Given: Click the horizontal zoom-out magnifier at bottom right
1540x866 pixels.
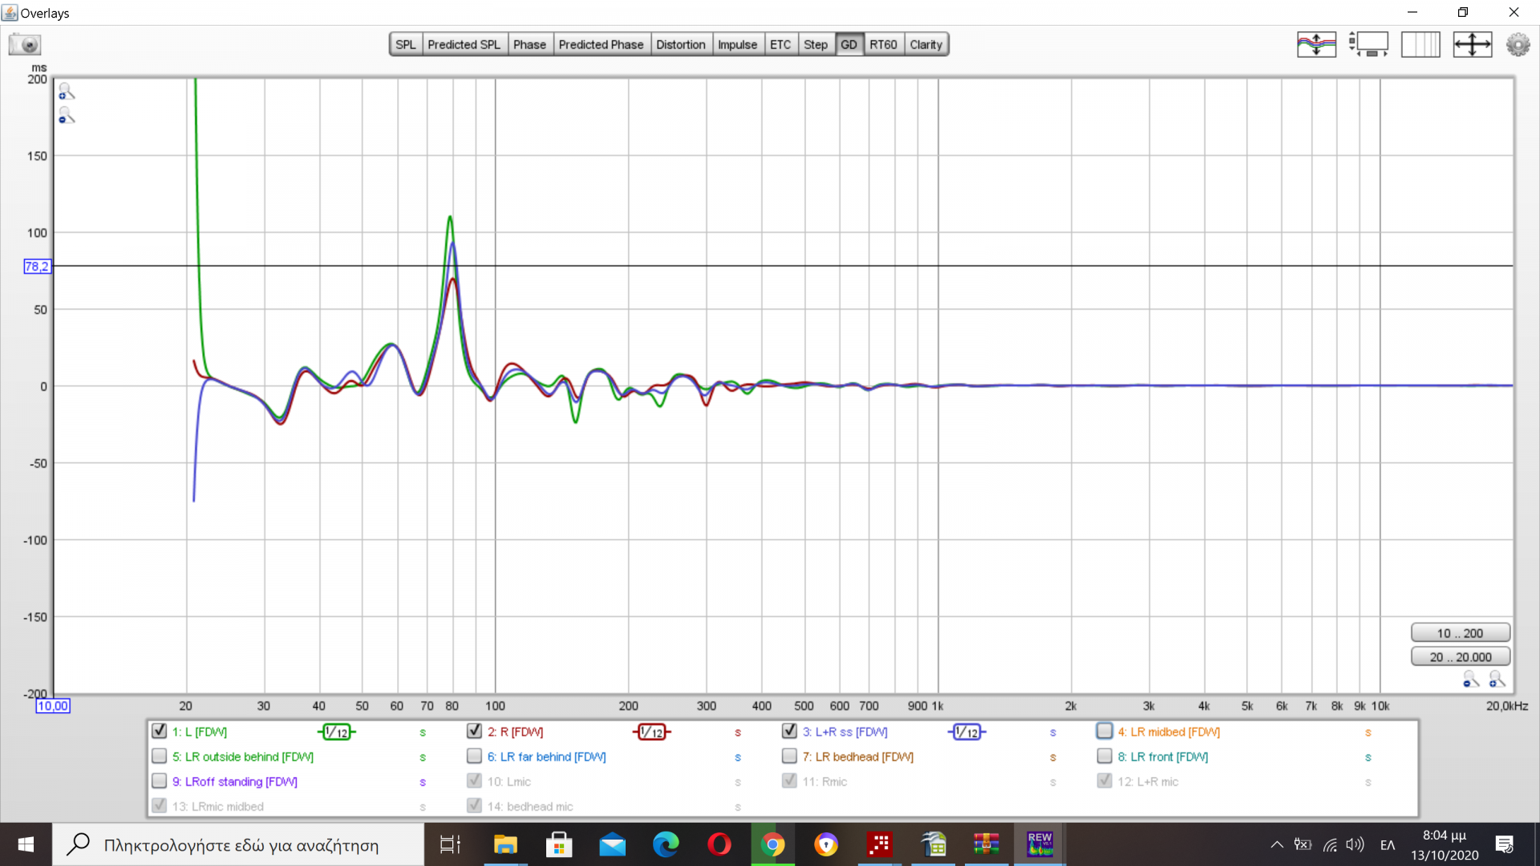Looking at the screenshot, I should coord(1470,680).
